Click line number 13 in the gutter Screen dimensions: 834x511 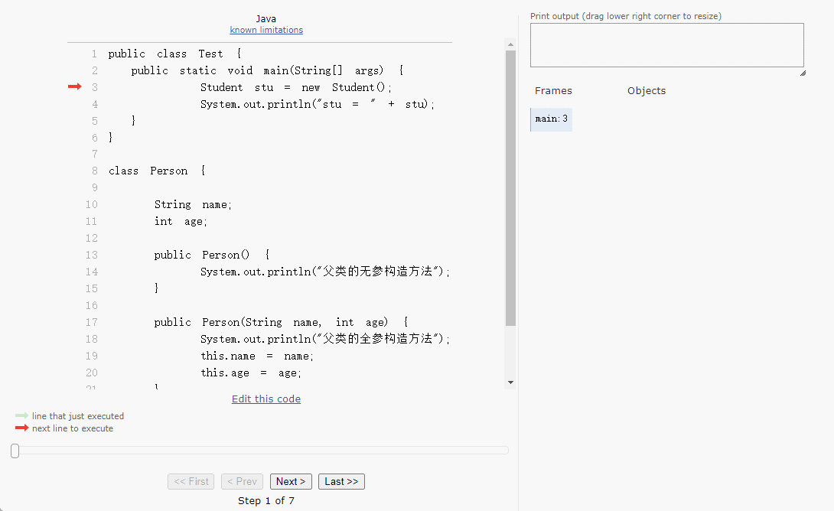[92, 255]
